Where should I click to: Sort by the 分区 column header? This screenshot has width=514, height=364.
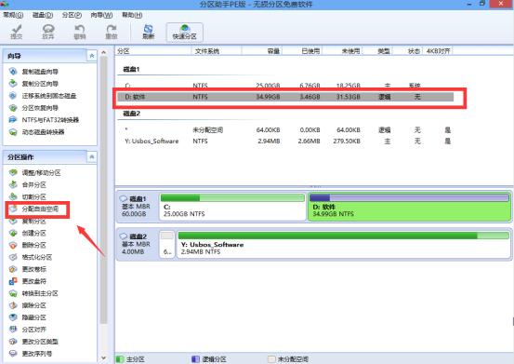(153, 51)
